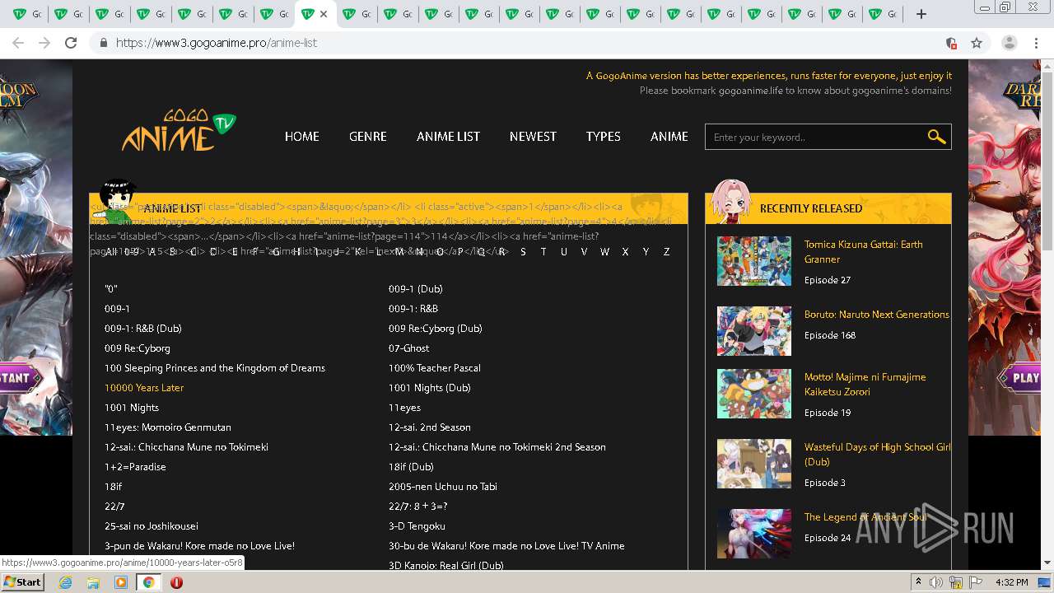Open HOME in the navigation menu

(302, 137)
